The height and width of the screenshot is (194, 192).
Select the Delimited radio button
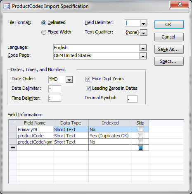click(44, 23)
